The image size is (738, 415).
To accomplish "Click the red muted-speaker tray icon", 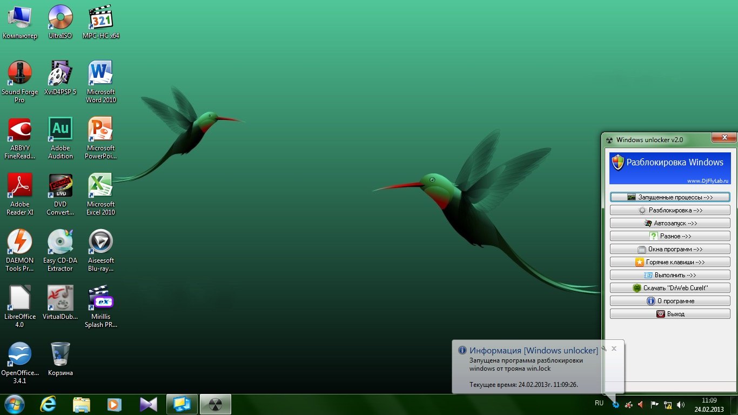I will pos(641,404).
